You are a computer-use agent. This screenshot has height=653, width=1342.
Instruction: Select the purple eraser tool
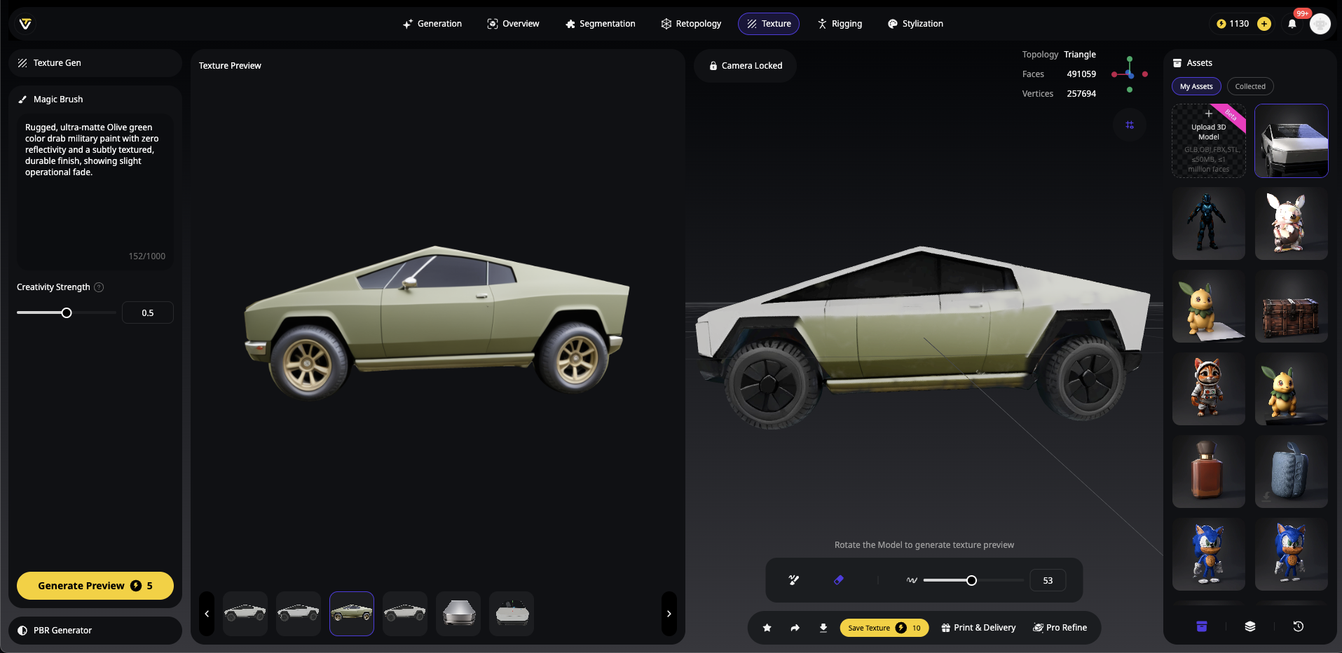tap(839, 580)
